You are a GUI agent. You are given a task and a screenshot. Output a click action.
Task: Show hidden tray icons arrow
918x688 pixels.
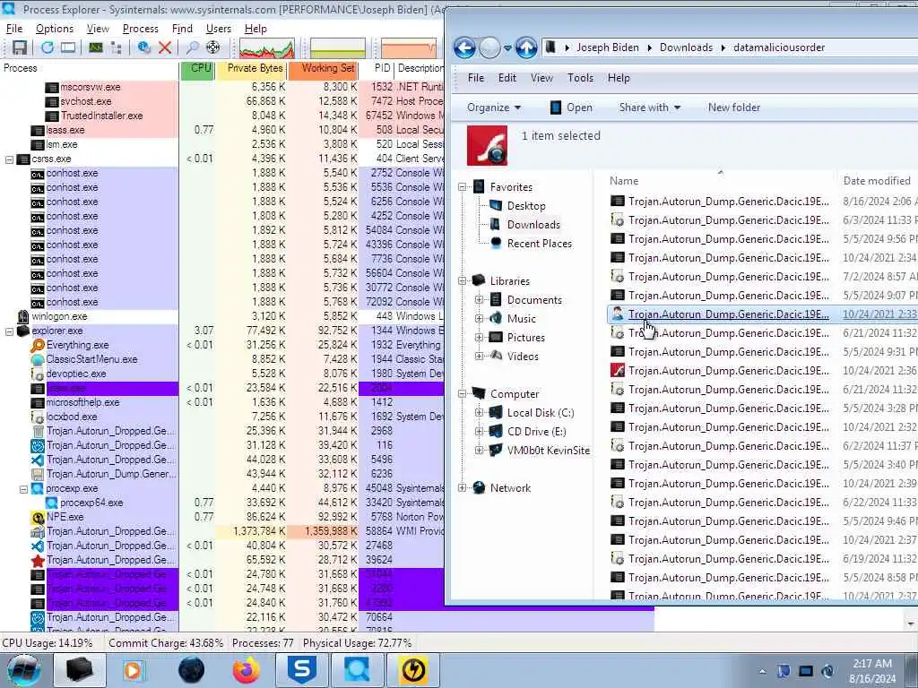[x=762, y=672]
